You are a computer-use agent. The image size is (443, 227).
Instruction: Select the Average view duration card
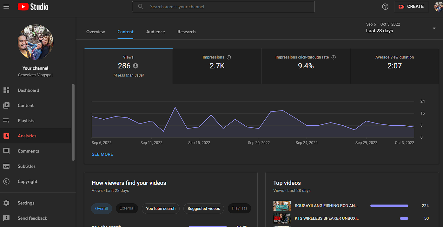[394, 66]
